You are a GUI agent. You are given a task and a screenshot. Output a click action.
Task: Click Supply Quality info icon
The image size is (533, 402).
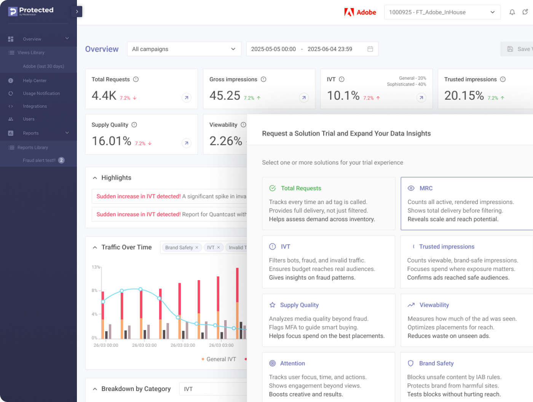click(134, 125)
